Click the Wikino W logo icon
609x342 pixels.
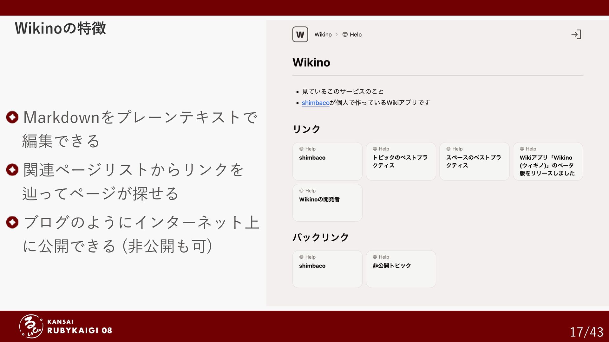[300, 34]
